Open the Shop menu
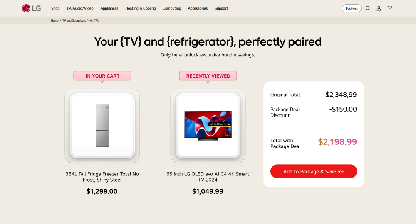Viewport: 416px width, 224px height. pyautogui.click(x=55, y=8)
